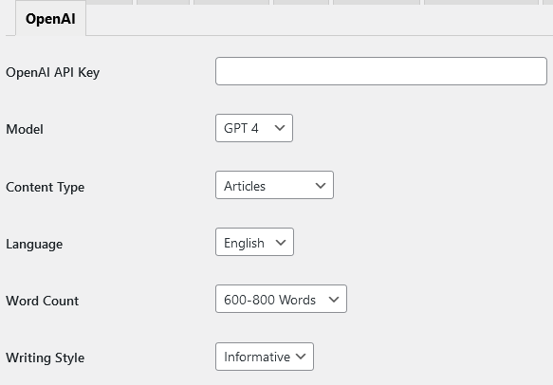Open the Model dropdown showing GPT 4
The image size is (553, 385).
(x=254, y=128)
